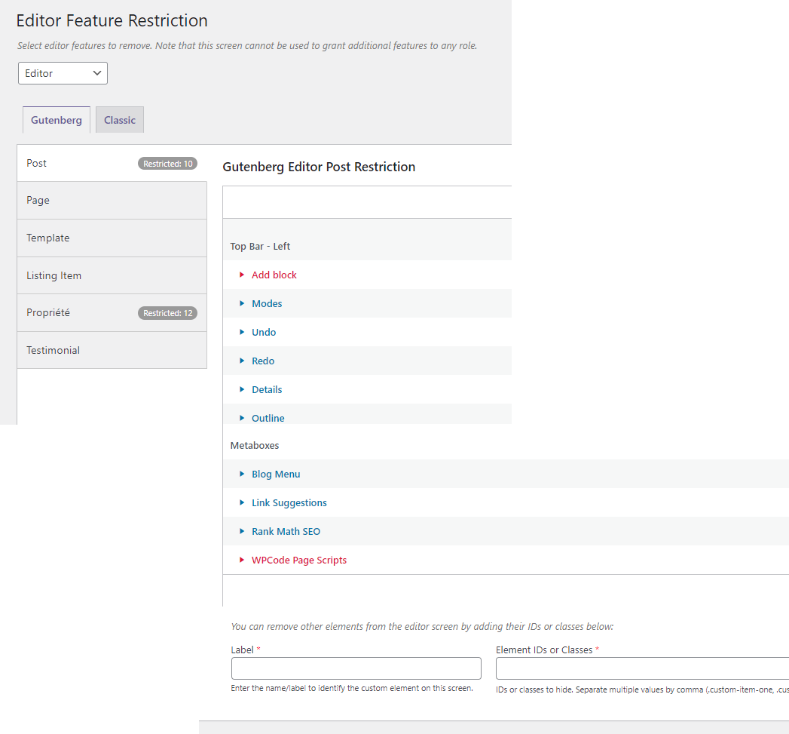Viewport: 789px width, 734px height.
Task: Click the triangle icon beside Redo
Action: click(242, 361)
